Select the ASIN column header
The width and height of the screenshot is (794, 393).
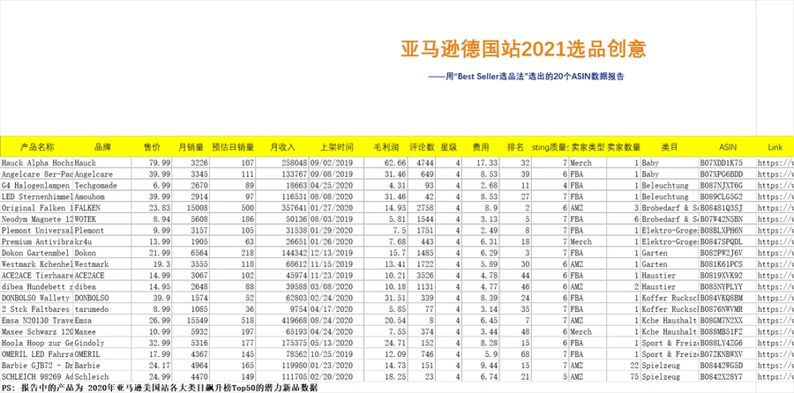728,147
